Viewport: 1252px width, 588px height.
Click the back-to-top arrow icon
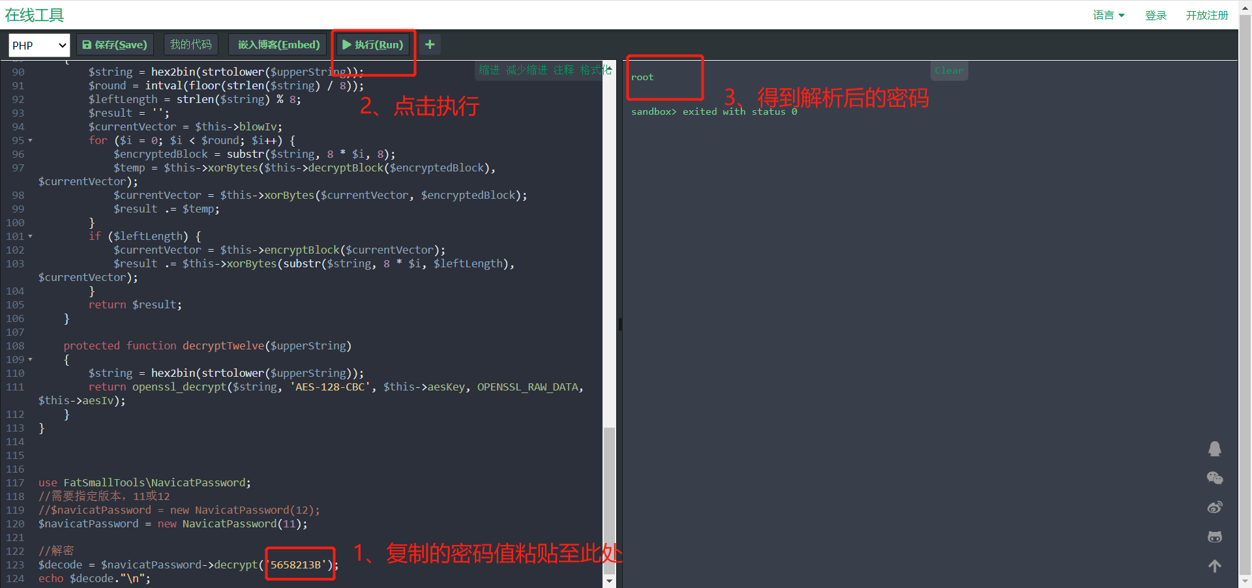1214,566
